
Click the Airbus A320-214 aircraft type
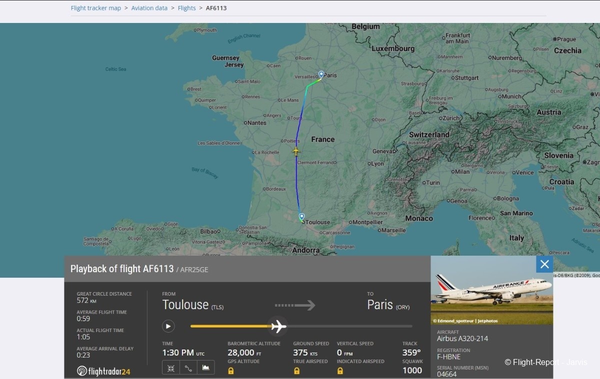coord(462,339)
